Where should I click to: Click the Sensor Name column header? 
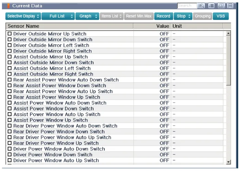point(68,26)
